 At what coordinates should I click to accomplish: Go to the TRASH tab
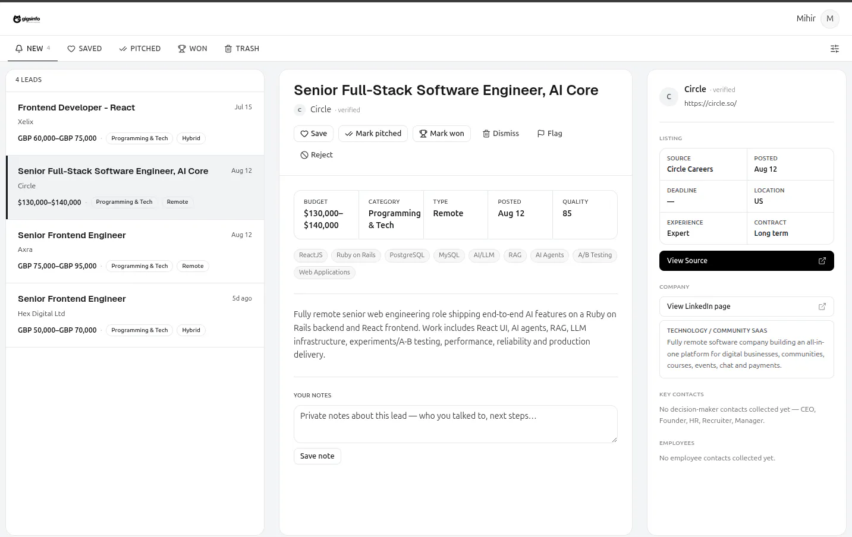pyautogui.click(x=242, y=49)
